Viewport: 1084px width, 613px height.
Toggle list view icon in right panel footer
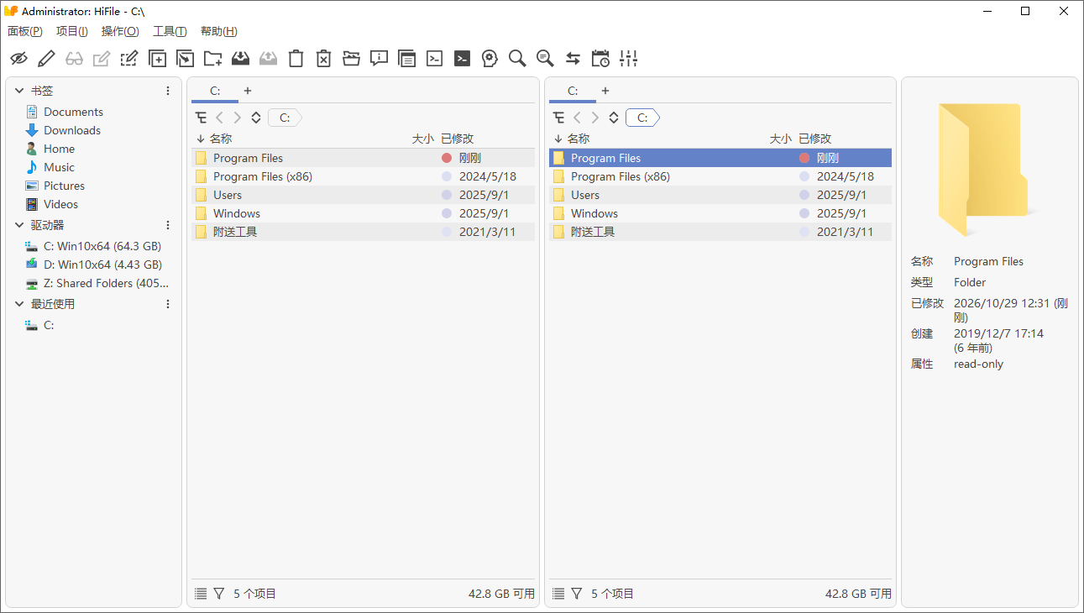coord(558,594)
